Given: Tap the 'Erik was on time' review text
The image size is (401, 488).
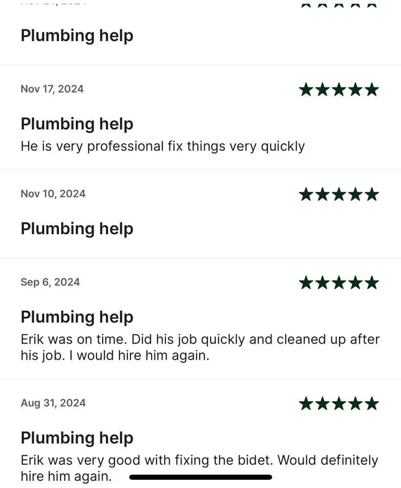Looking at the screenshot, I should (x=200, y=347).
